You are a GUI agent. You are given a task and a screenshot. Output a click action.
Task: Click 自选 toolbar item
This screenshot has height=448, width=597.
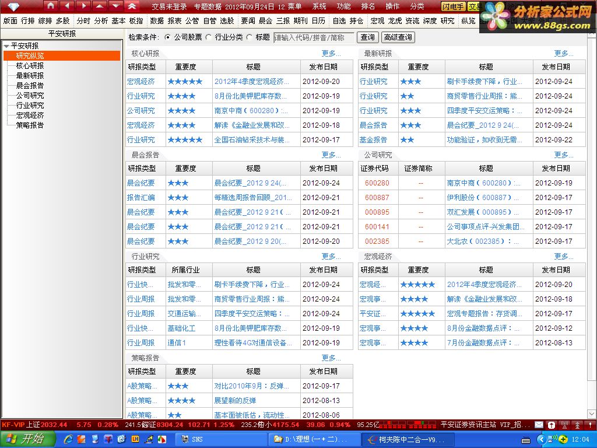(339, 20)
